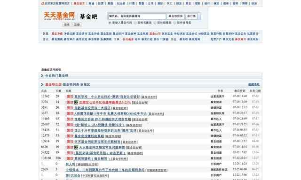
Task: Switch to 基金吧总版 tab
Action: 53,84
